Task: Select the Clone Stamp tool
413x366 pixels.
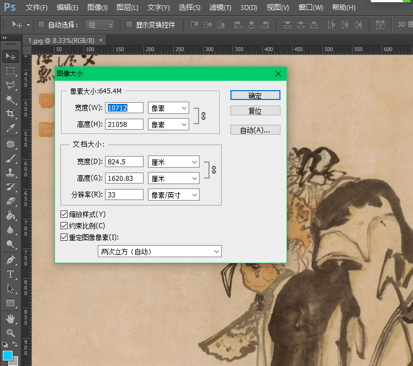Action: tap(10, 173)
